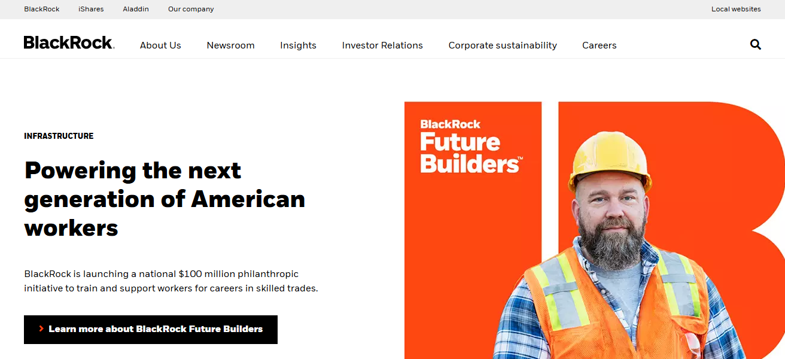Visit the iShares site link

click(91, 9)
